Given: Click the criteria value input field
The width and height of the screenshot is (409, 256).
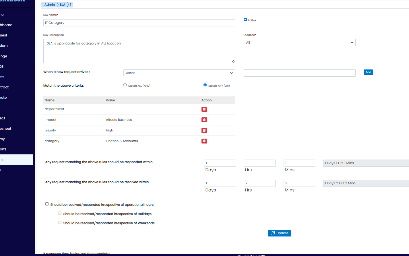Looking at the screenshot, I should 299,73.
